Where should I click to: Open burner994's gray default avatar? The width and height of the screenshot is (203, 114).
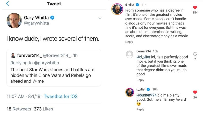[x=130, y=54]
